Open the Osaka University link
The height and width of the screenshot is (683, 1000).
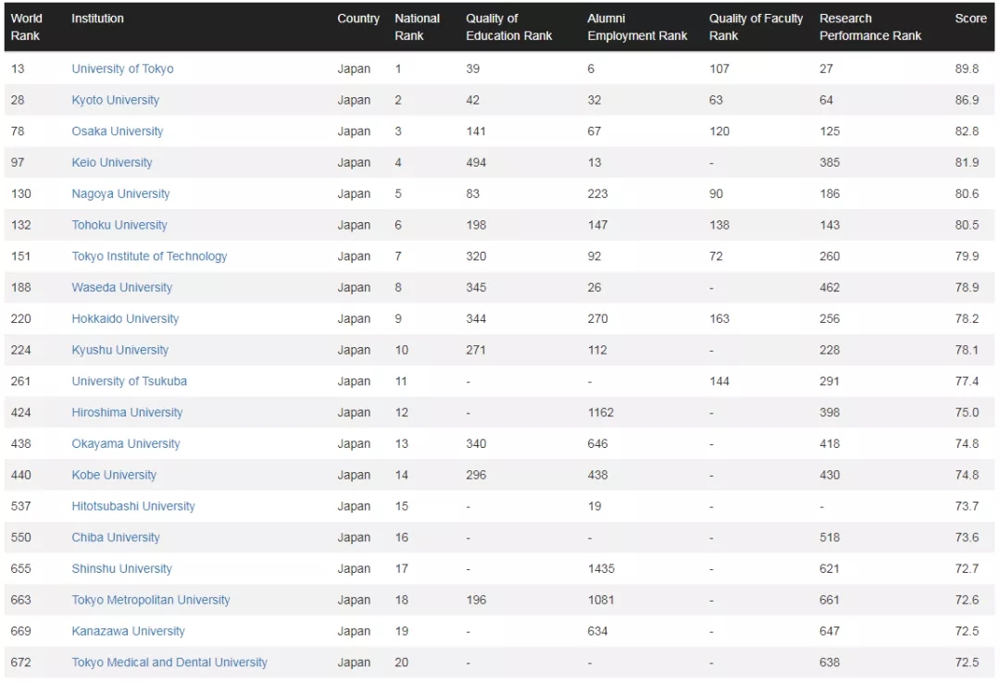tap(118, 131)
